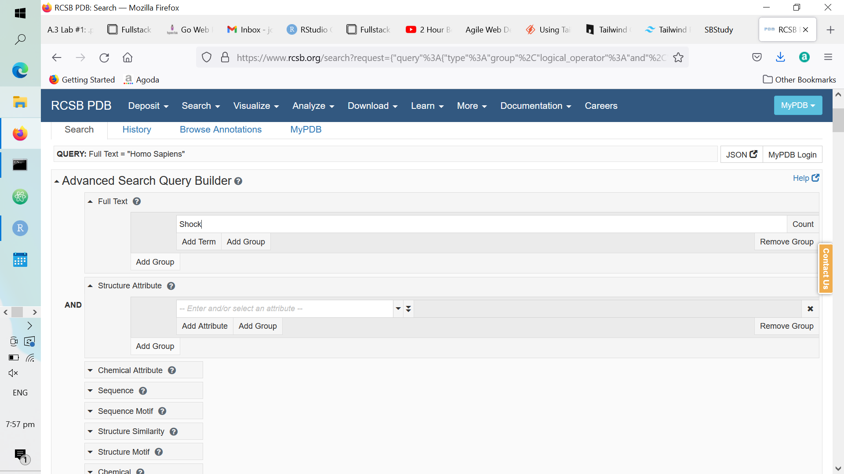Screen dimensions: 844x474
Task: Click the RCSB PDB home logo icon
Action: pos(82,105)
